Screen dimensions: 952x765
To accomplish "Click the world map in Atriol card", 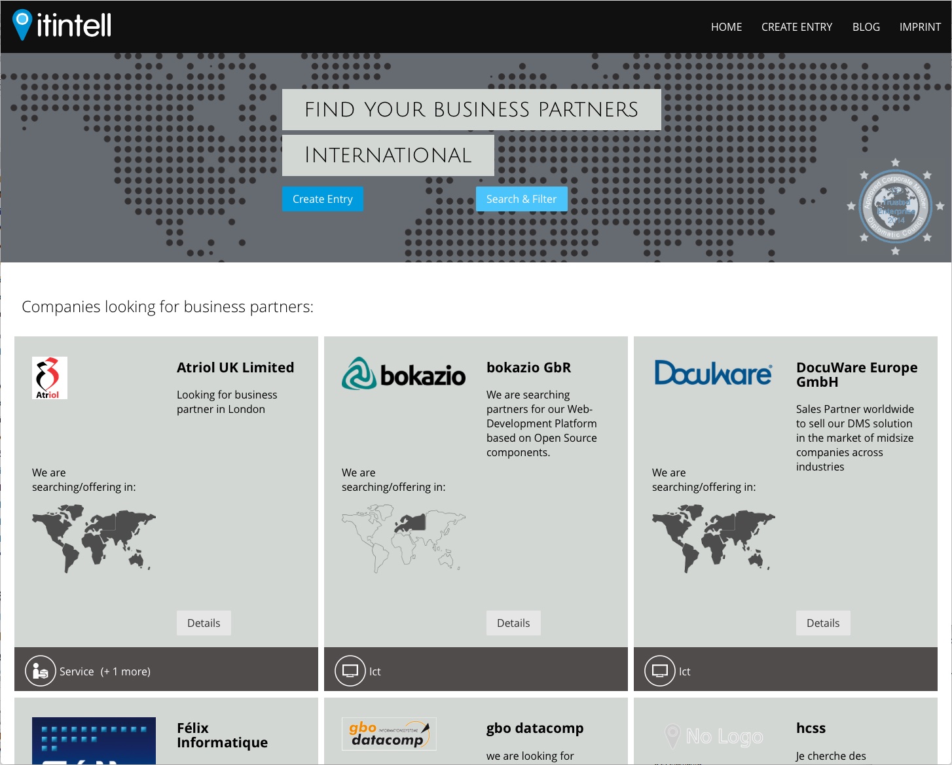I will pos(94,538).
